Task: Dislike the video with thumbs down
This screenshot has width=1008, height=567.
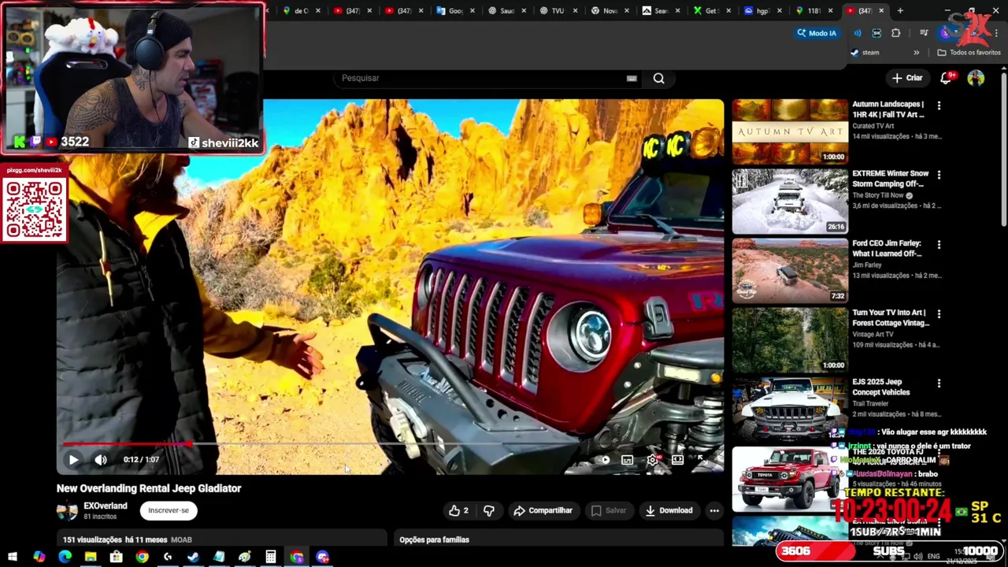Action: [489, 510]
